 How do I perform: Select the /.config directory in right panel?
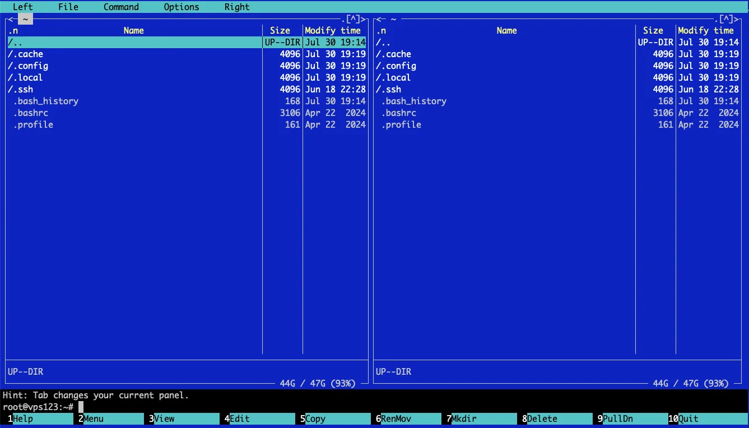coord(557,66)
